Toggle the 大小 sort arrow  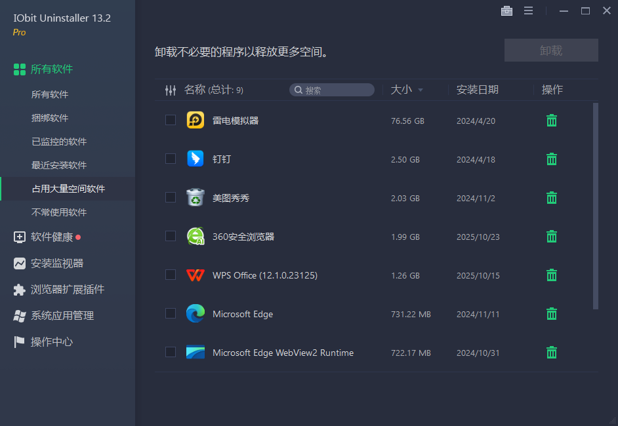click(x=421, y=90)
